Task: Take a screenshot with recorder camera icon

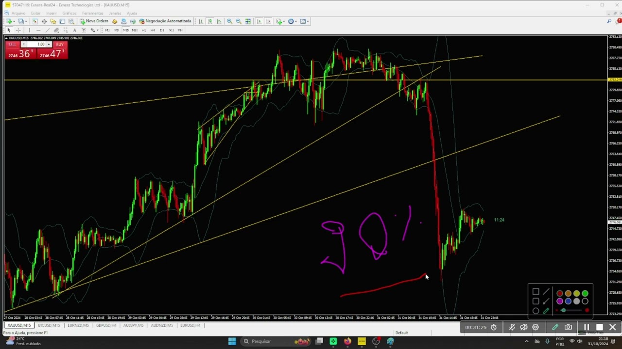Action: tap(568, 327)
